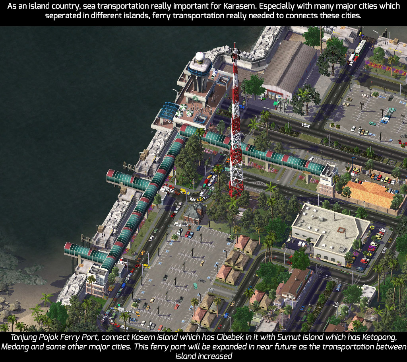Select the upper ferry pier over the water
The width and height of the screenshot is (407, 362).
(128, 180)
